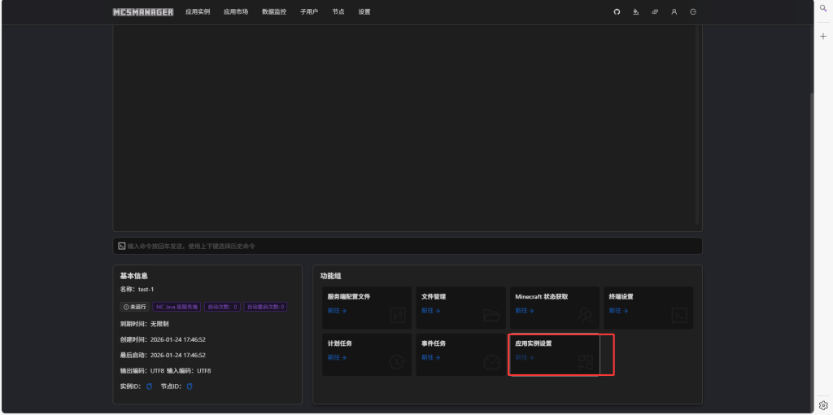
Task: Click the browser sidebar search icon
Action: [x=822, y=8]
